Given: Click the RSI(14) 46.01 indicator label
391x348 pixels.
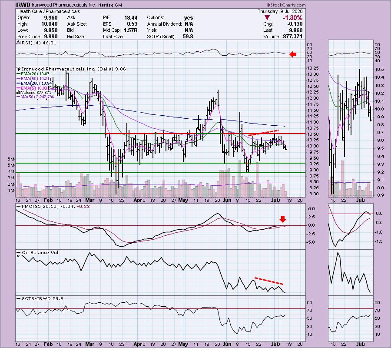Looking at the screenshot, I should pyautogui.click(x=39, y=43).
